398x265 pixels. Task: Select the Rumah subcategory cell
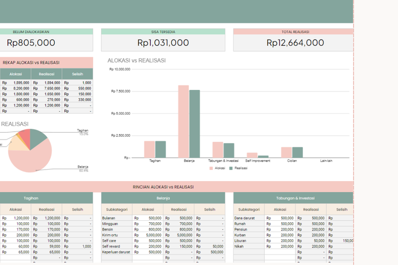pyautogui.click(x=249, y=224)
